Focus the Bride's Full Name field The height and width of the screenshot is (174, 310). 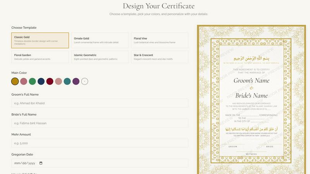coord(100,123)
